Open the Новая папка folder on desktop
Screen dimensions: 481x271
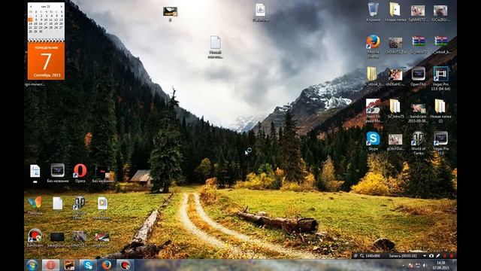[x=395, y=10]
